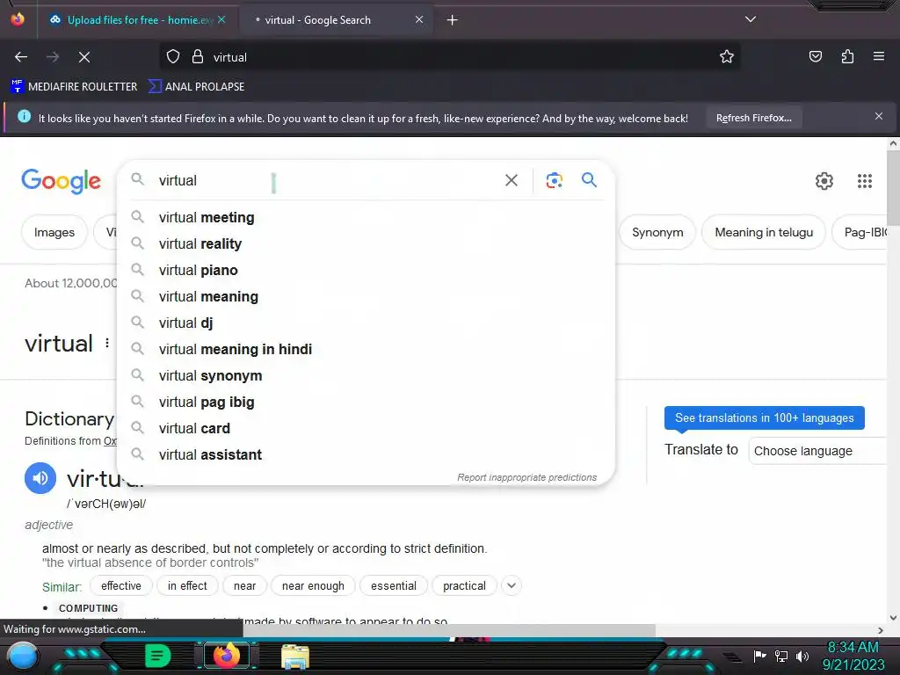This screenshot has height=675, width=900.
Task: Select suggestion virtual assistant
Action: [366, 455]
